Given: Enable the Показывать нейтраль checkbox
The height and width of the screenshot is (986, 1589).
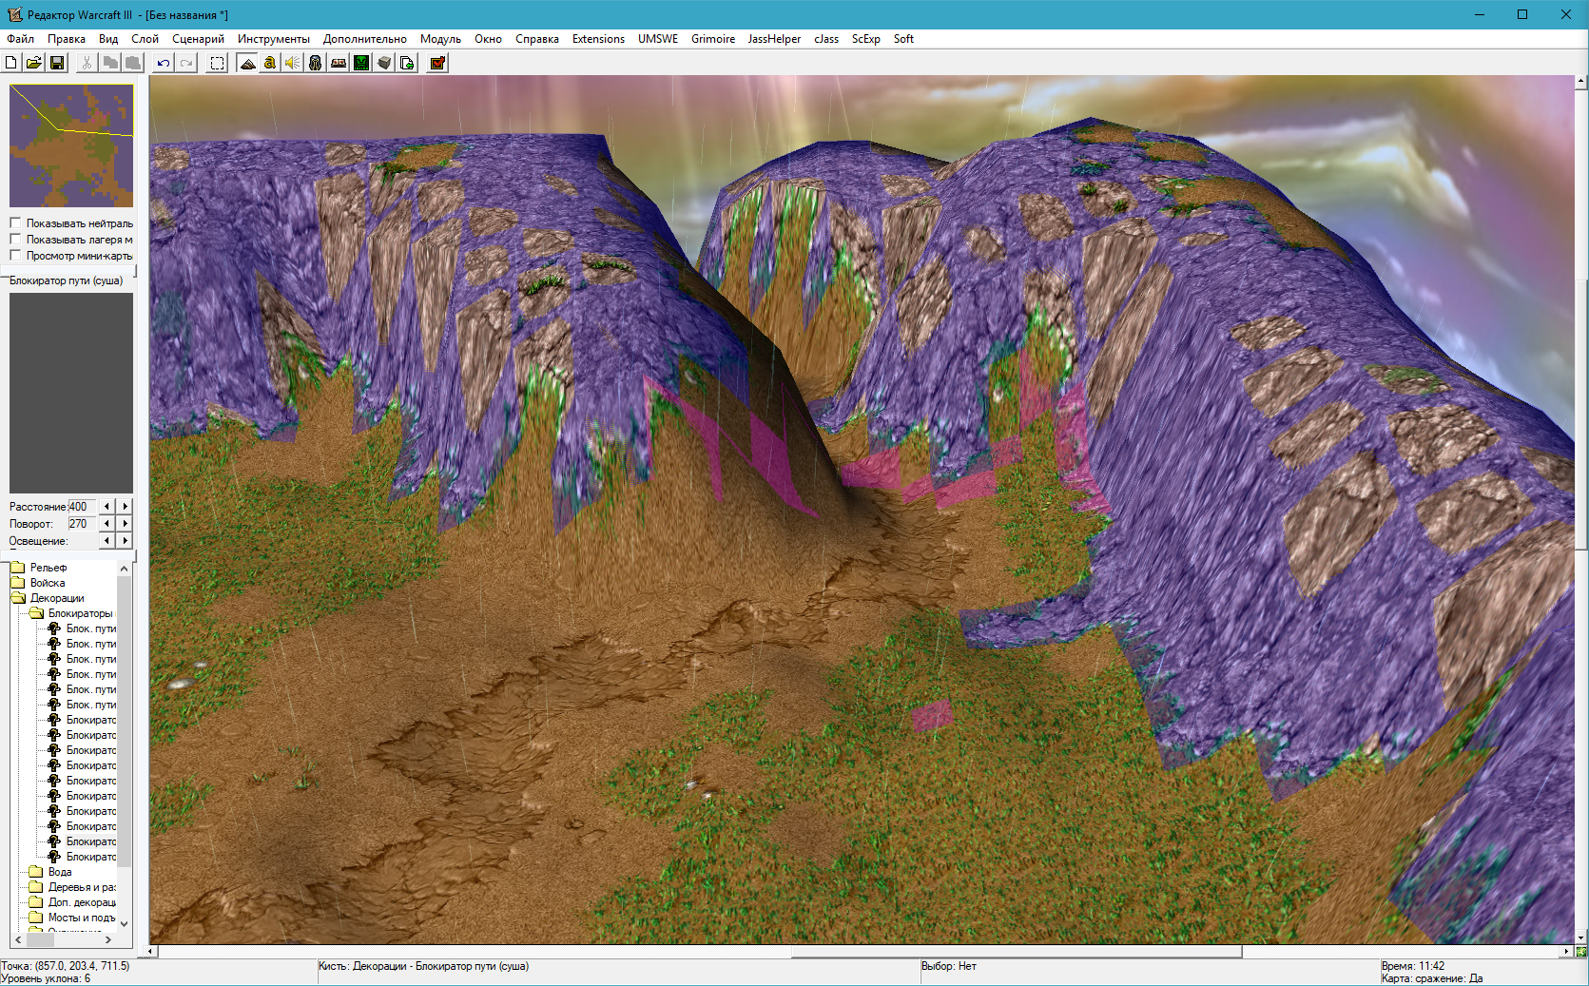Looking at the screenshot, I should [x=15, y=223].
